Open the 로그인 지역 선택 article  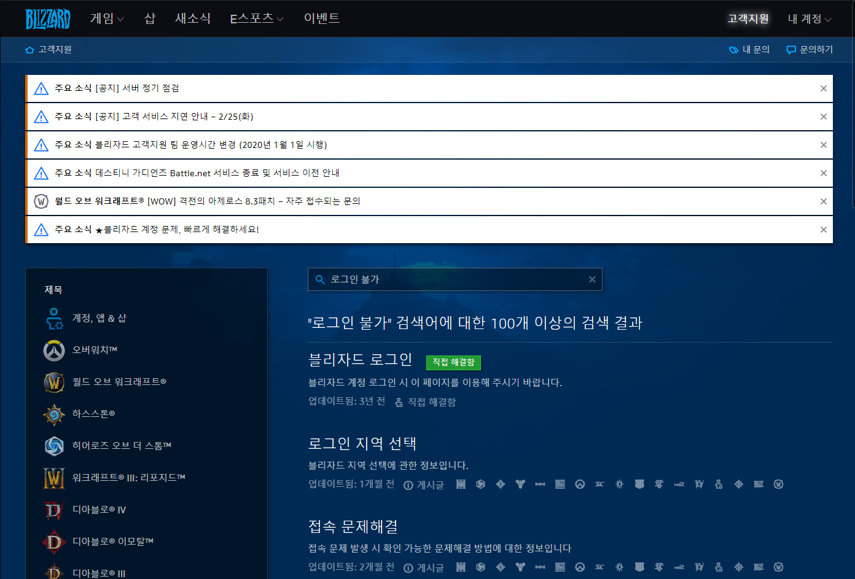tap(362, 443)
